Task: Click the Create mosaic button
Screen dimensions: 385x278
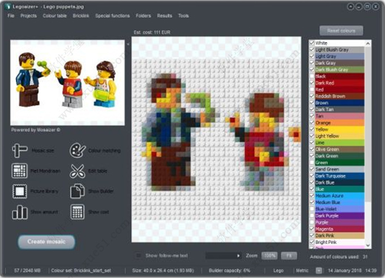Action: point(46,242)
